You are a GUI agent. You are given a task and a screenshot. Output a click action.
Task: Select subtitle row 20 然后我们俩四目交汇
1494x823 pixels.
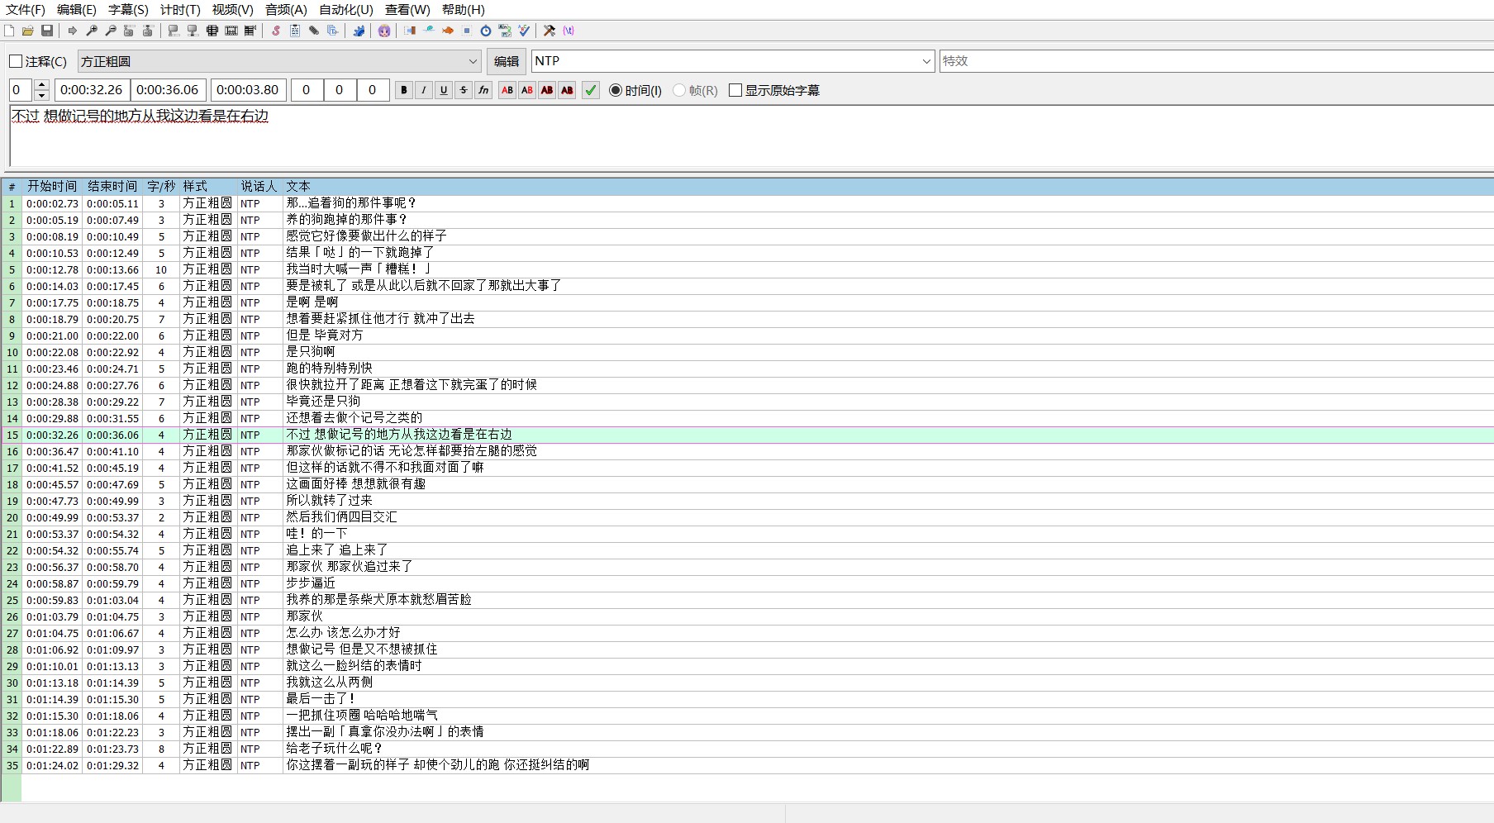pos(747,517)
